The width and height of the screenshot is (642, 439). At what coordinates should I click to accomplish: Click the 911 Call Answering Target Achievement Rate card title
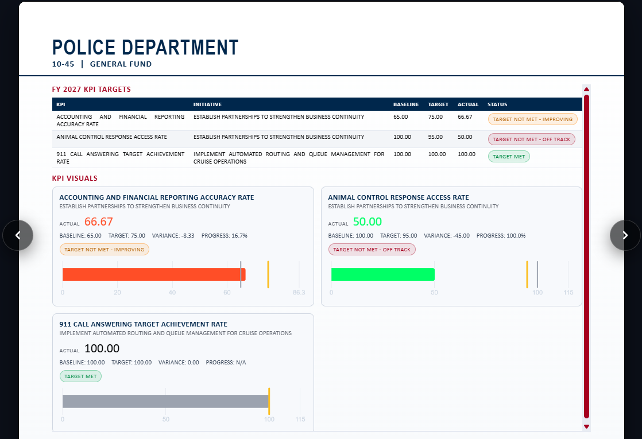point(144,324)
